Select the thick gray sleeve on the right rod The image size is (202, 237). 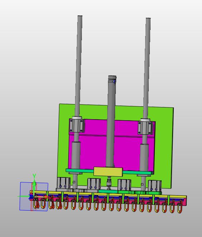(144, 157)
